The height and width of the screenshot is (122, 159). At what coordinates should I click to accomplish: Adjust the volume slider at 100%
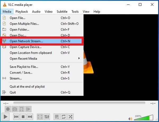click(144, 118)
